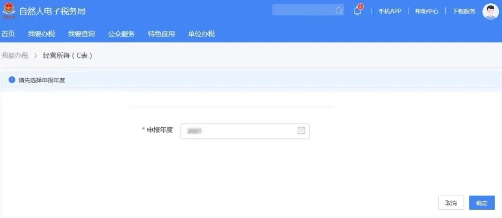
Task: Click the header search input box
Action: 308,10
